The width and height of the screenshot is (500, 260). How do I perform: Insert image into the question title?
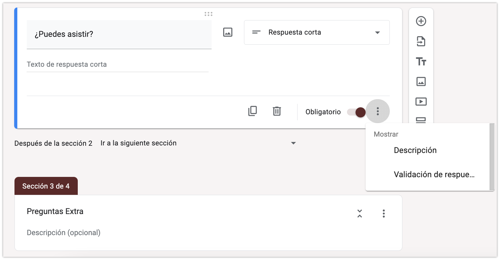[x=228, y=32]
